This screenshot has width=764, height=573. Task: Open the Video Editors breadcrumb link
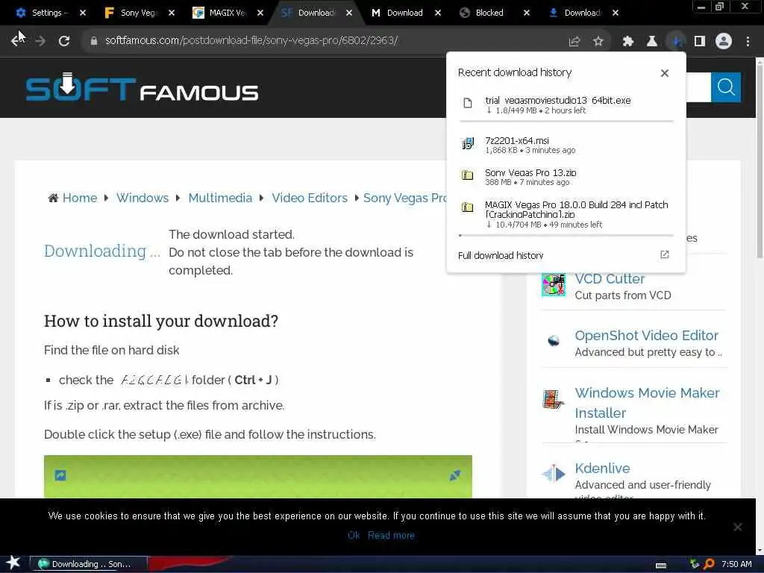click(x=310, y=198)
